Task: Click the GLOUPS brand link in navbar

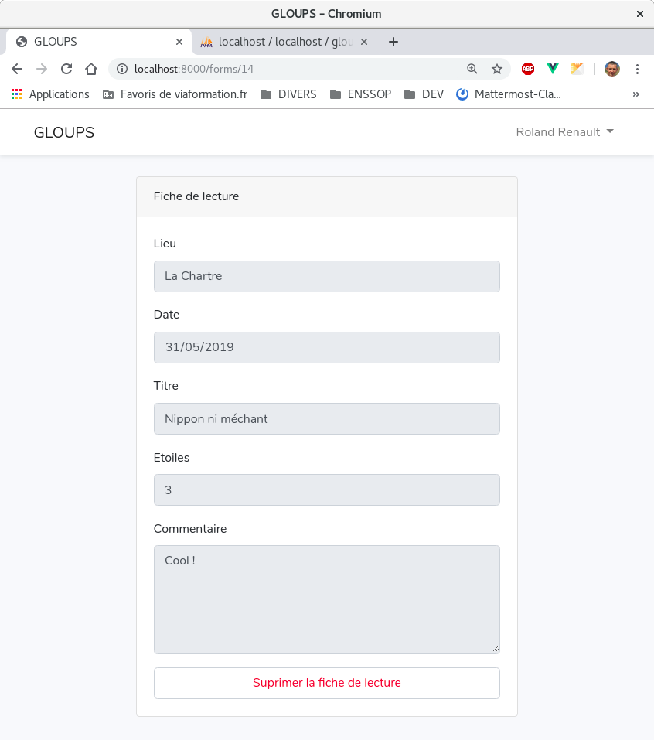Action: point(64,132)
